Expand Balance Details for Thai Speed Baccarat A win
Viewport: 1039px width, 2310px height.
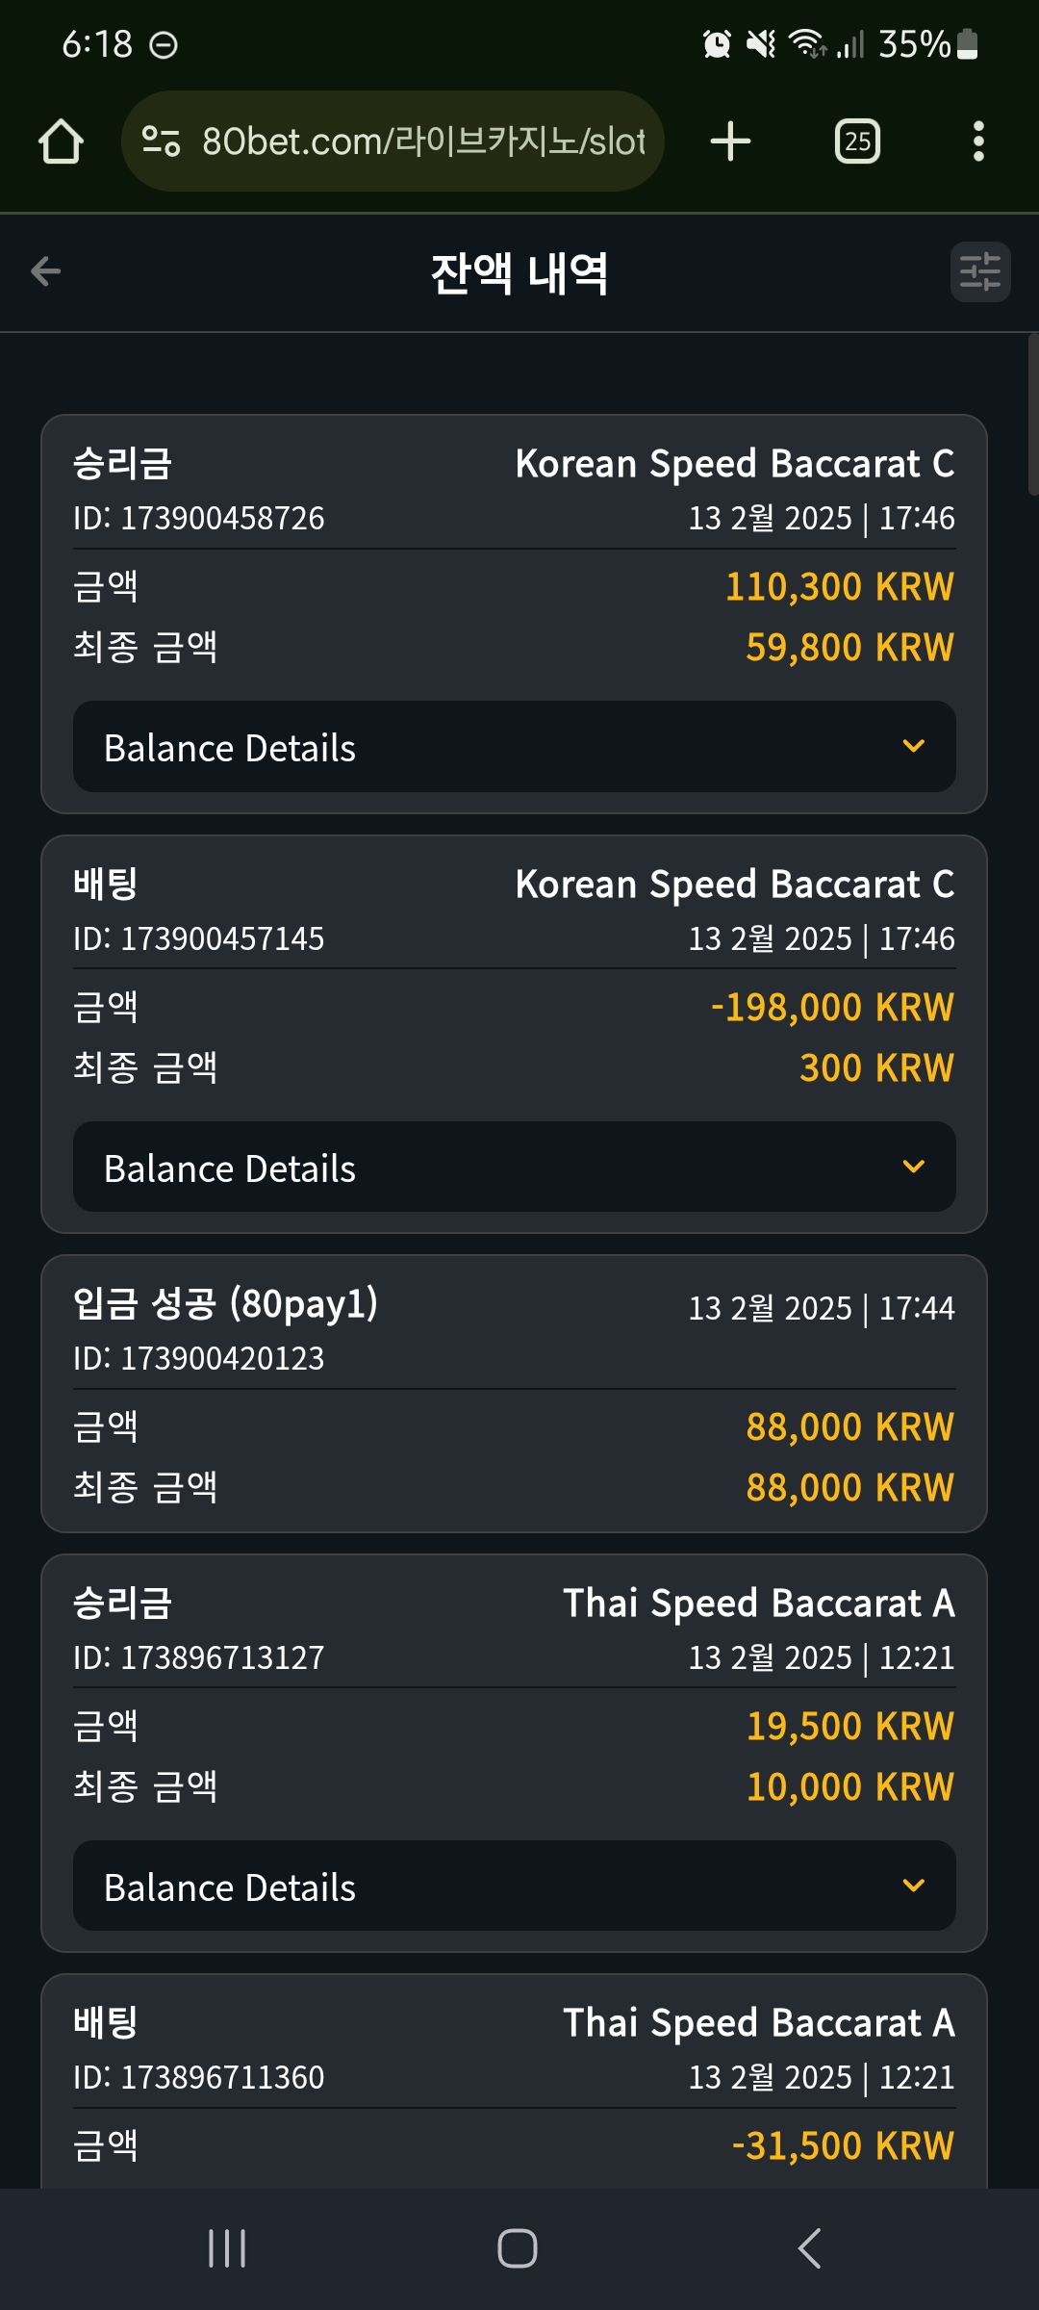(x=515, y=1886)
